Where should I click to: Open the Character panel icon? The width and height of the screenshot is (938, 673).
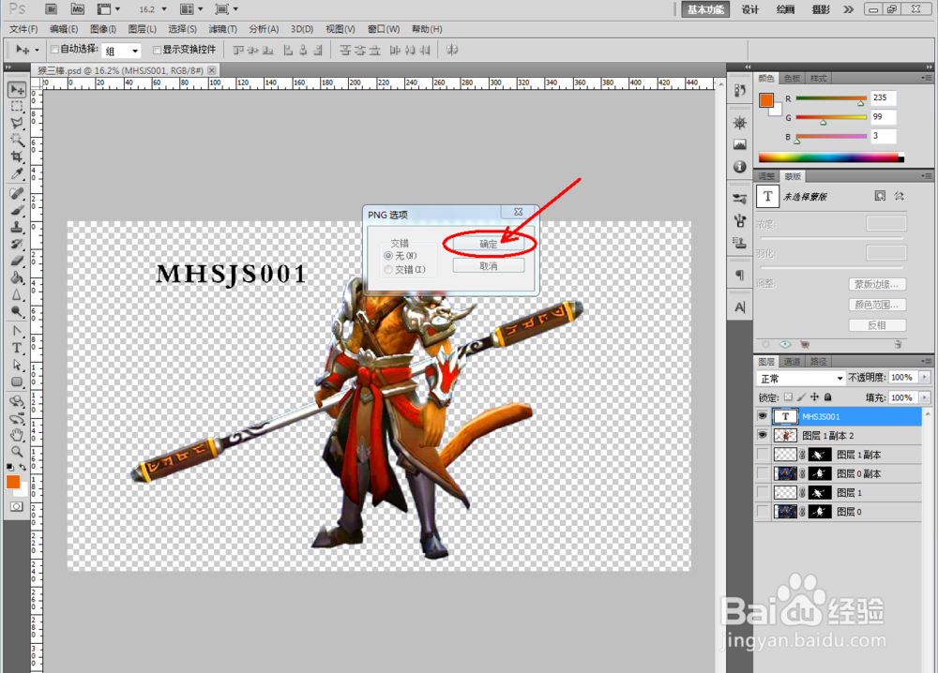[x=740, y=307]
